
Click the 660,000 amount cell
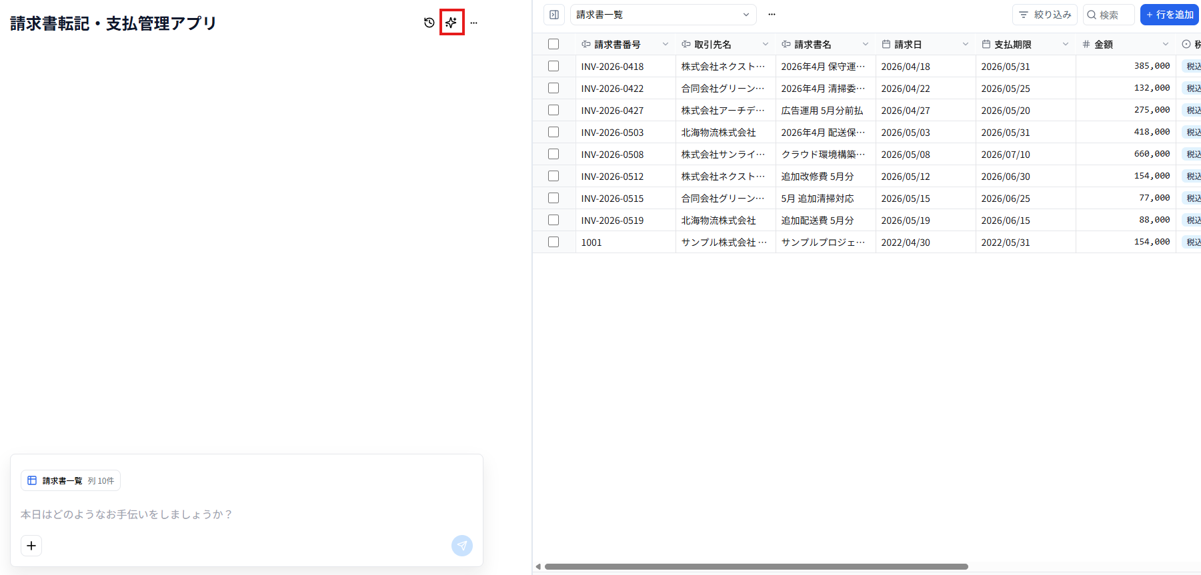point(1126,155)
